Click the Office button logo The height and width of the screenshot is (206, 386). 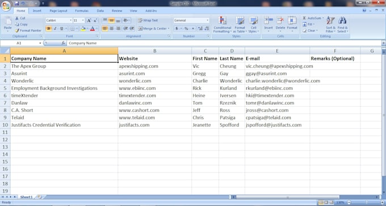(6, 6)
